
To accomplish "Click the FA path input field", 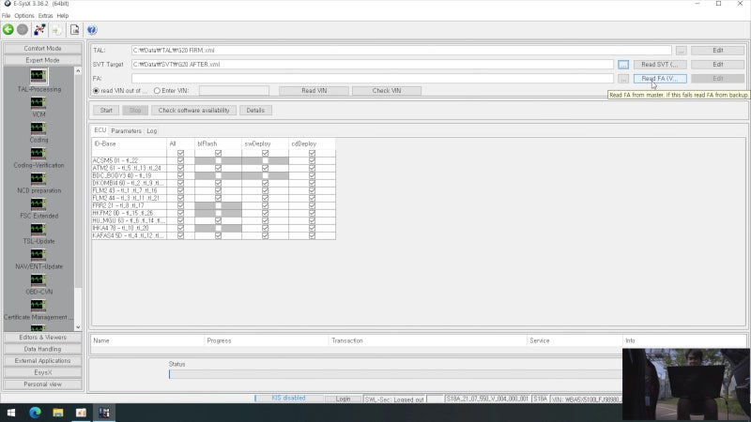I will 373,79.
